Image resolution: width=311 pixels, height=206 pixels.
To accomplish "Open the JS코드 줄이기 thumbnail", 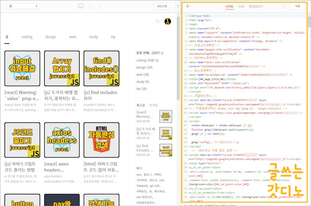I will coord(22,140).
